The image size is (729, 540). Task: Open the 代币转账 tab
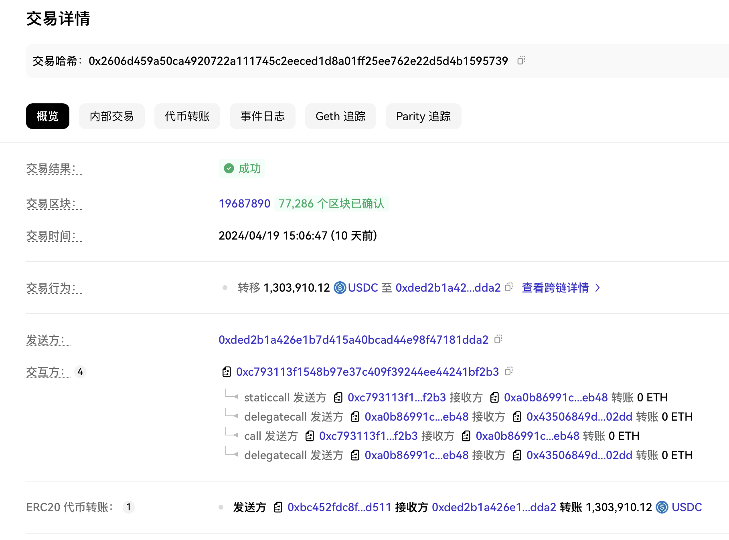(x=187, y=116)
